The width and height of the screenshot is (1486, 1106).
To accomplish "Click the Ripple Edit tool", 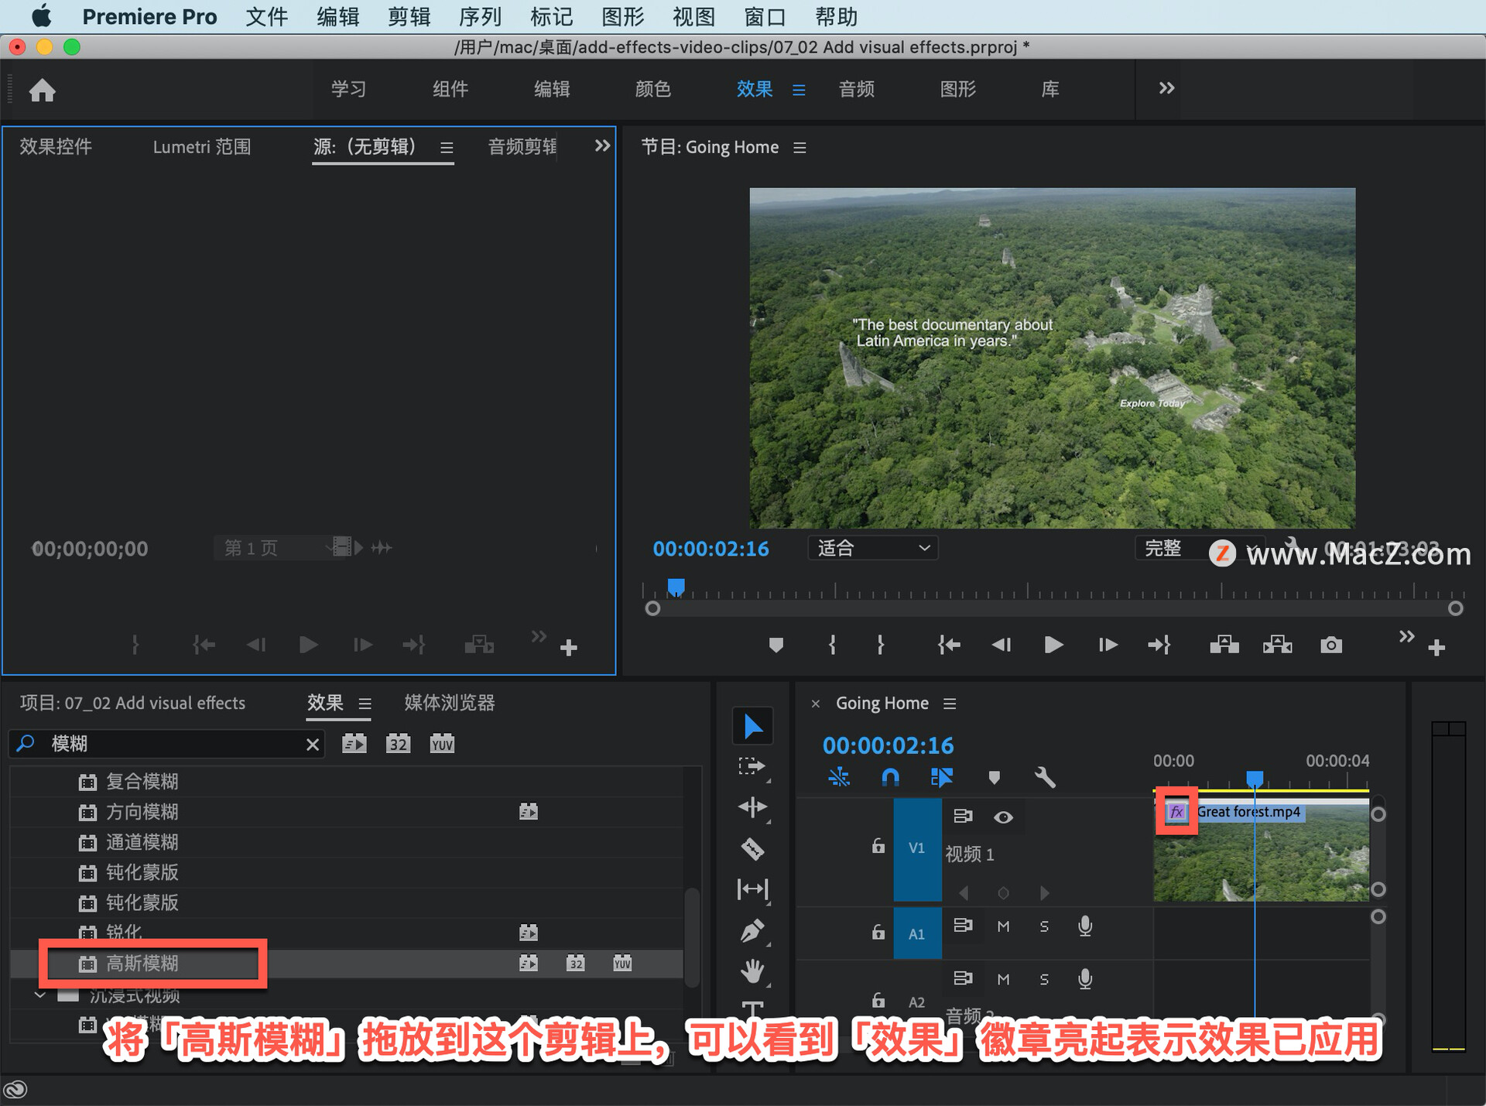I will (752, 808).
